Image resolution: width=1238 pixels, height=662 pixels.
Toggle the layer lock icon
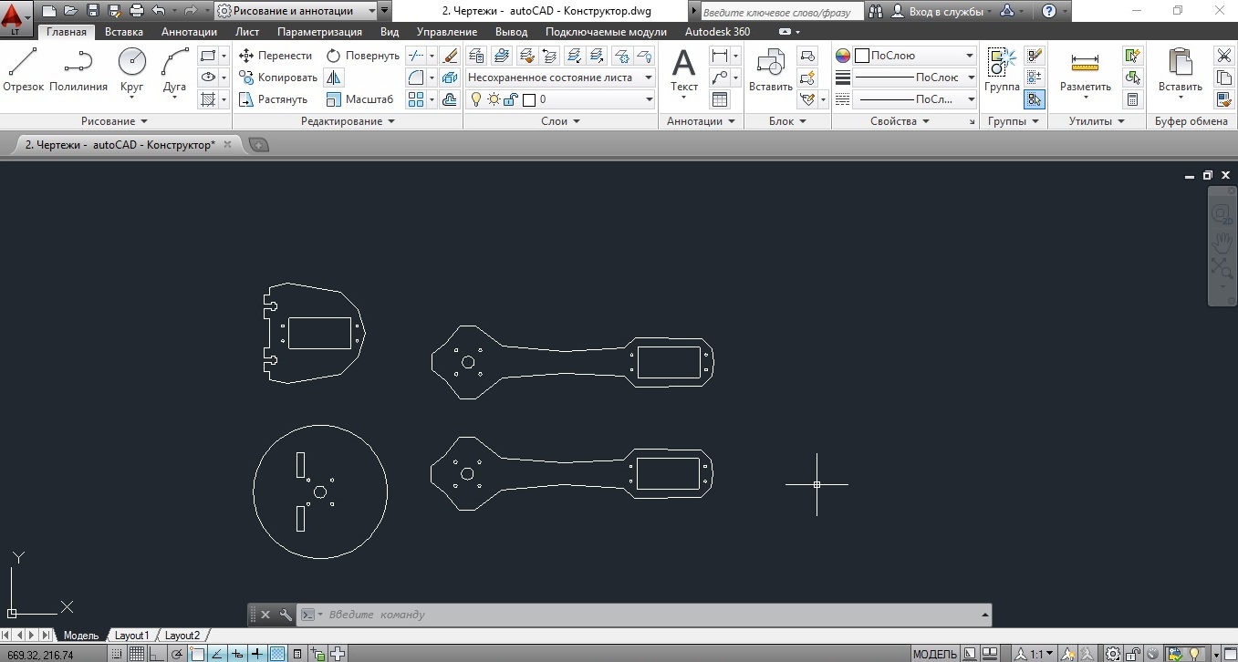511,99
